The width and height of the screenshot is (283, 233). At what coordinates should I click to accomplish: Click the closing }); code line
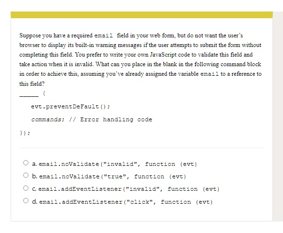(x=25, y=133)
